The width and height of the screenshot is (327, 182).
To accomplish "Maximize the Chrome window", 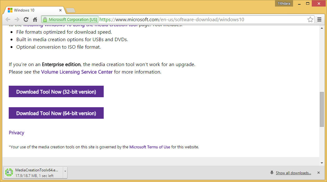I will 308,3.
